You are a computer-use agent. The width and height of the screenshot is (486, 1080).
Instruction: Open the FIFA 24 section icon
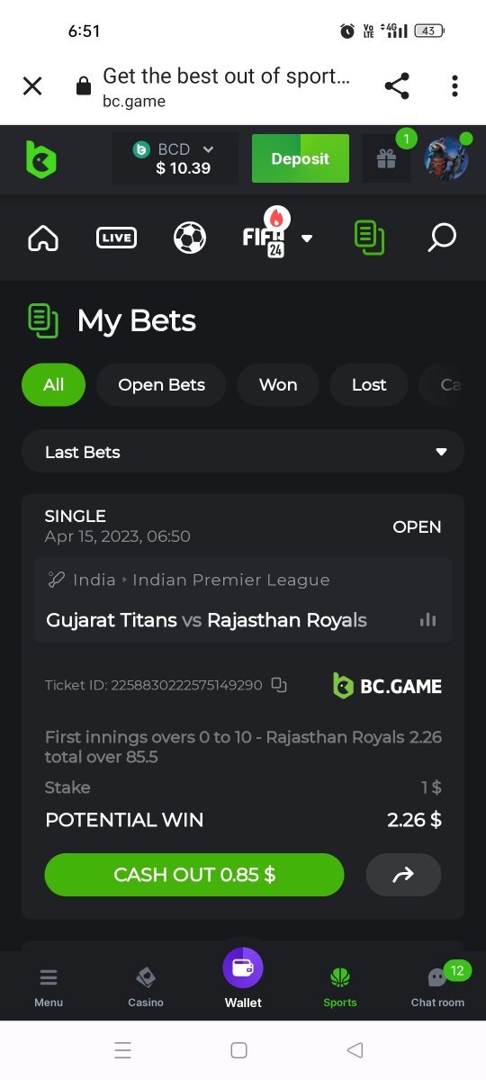point(265,236)
